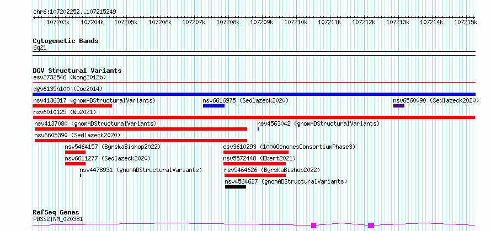The image size is (491, 231).
Task: Click the 107206k ruler tick label
Action: (x=160, y=22)
